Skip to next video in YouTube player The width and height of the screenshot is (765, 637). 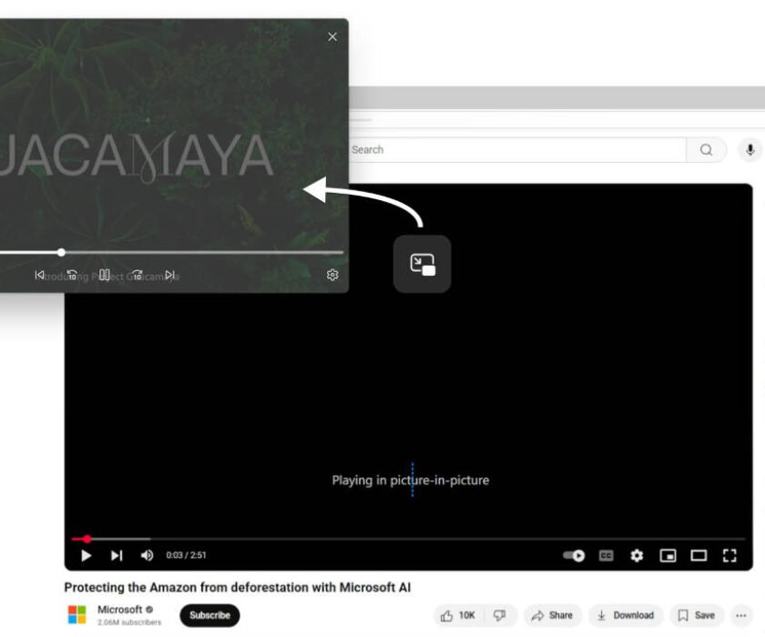117,556
